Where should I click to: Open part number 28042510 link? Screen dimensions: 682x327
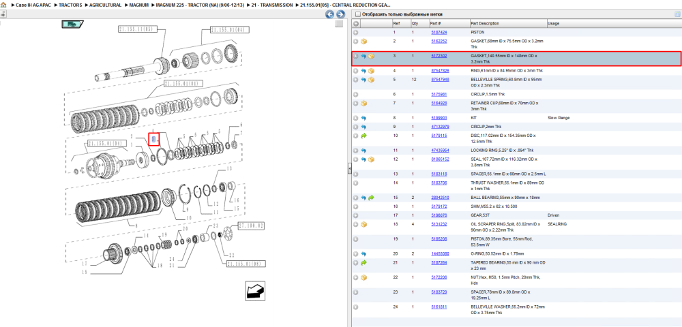440,197
